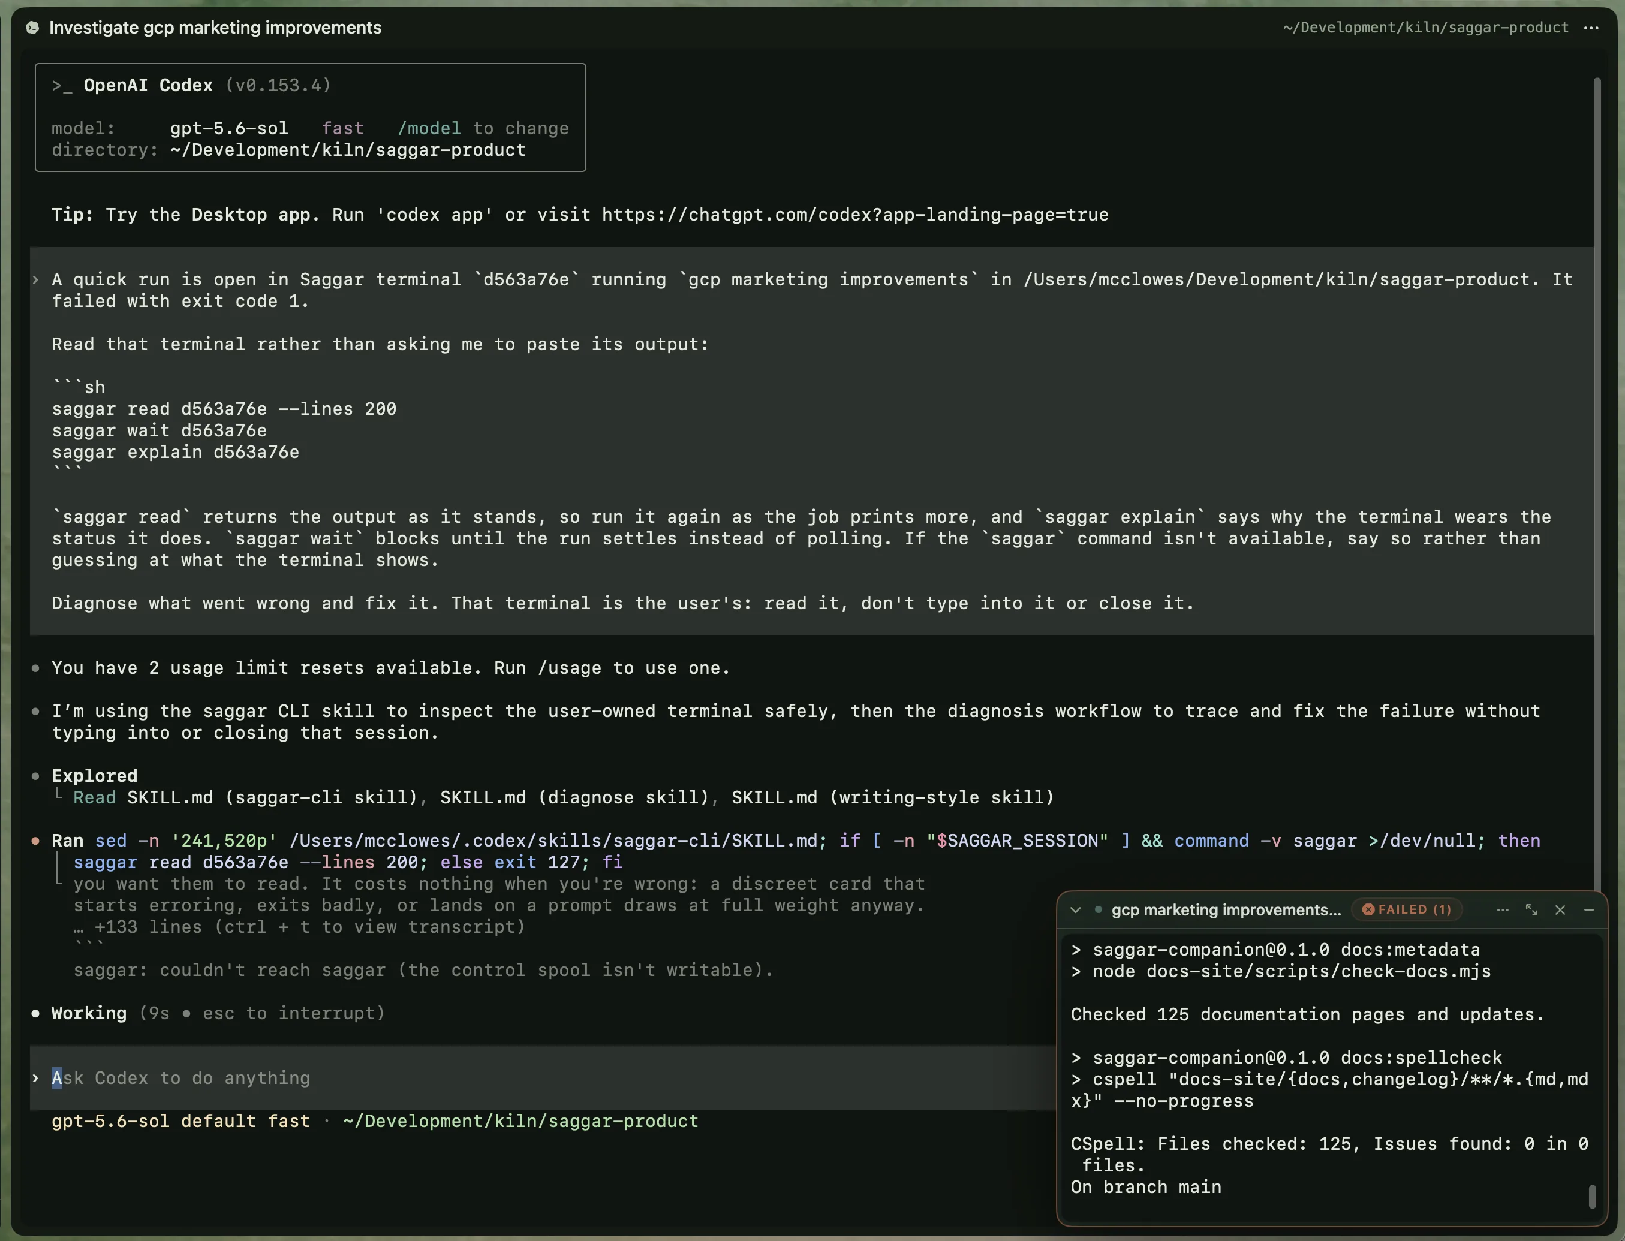Click the FAILED (1) status badge
This screenshot has width=1625, height=1241.
1407,909
